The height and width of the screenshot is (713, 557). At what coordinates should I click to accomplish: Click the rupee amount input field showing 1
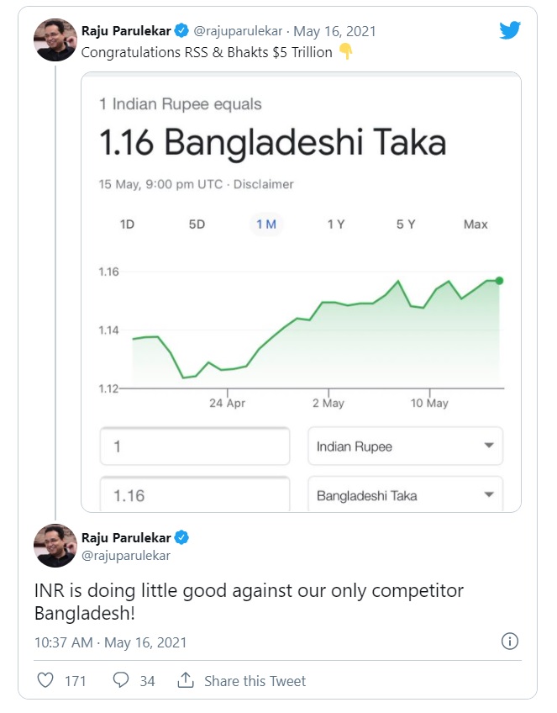click(194, 446)
